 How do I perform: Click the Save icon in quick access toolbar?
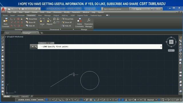16,9
